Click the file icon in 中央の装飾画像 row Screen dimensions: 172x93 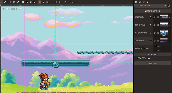(x=158, y=33)
